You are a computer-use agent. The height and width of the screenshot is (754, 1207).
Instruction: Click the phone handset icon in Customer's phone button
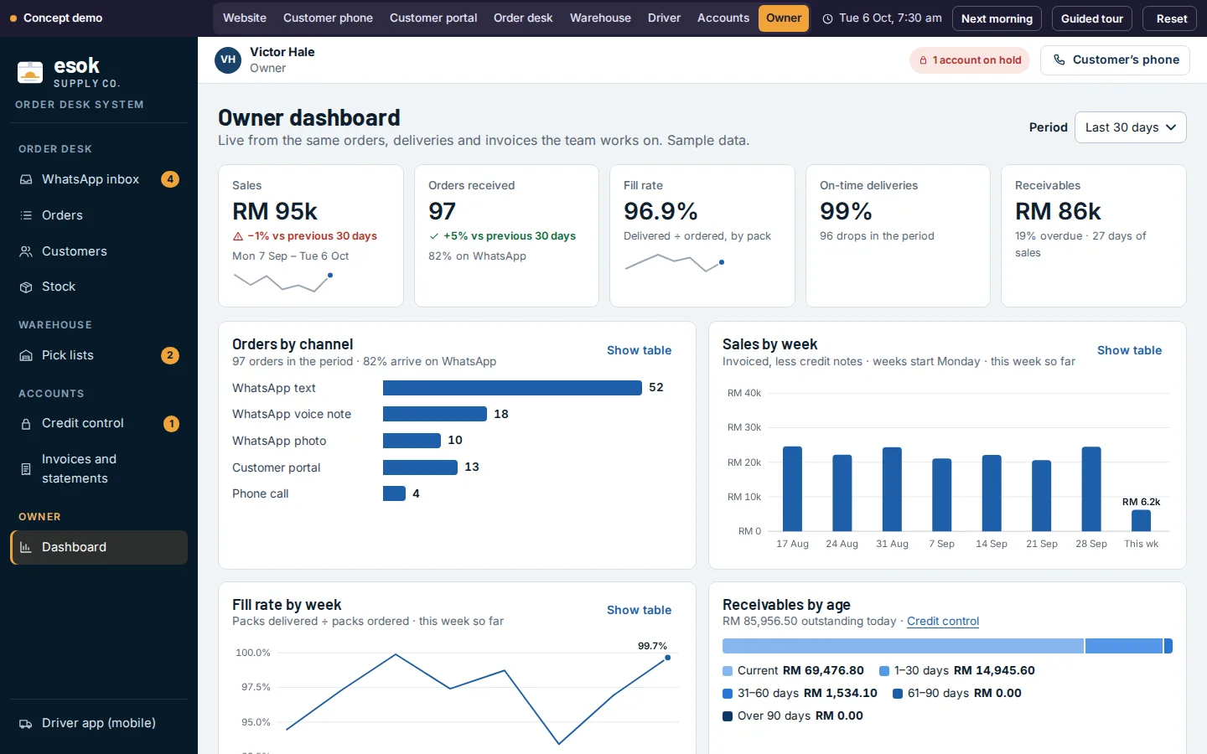tap(1059, 59)
